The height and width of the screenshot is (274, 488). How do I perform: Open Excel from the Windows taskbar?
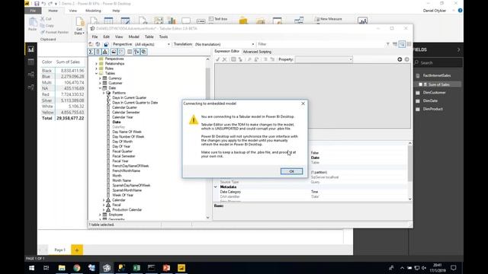[x=136, y=268]
